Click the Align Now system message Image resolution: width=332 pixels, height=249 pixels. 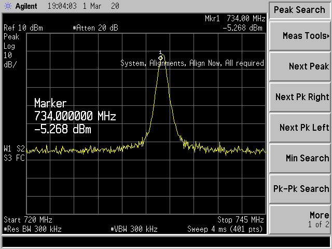click(192, 63)
